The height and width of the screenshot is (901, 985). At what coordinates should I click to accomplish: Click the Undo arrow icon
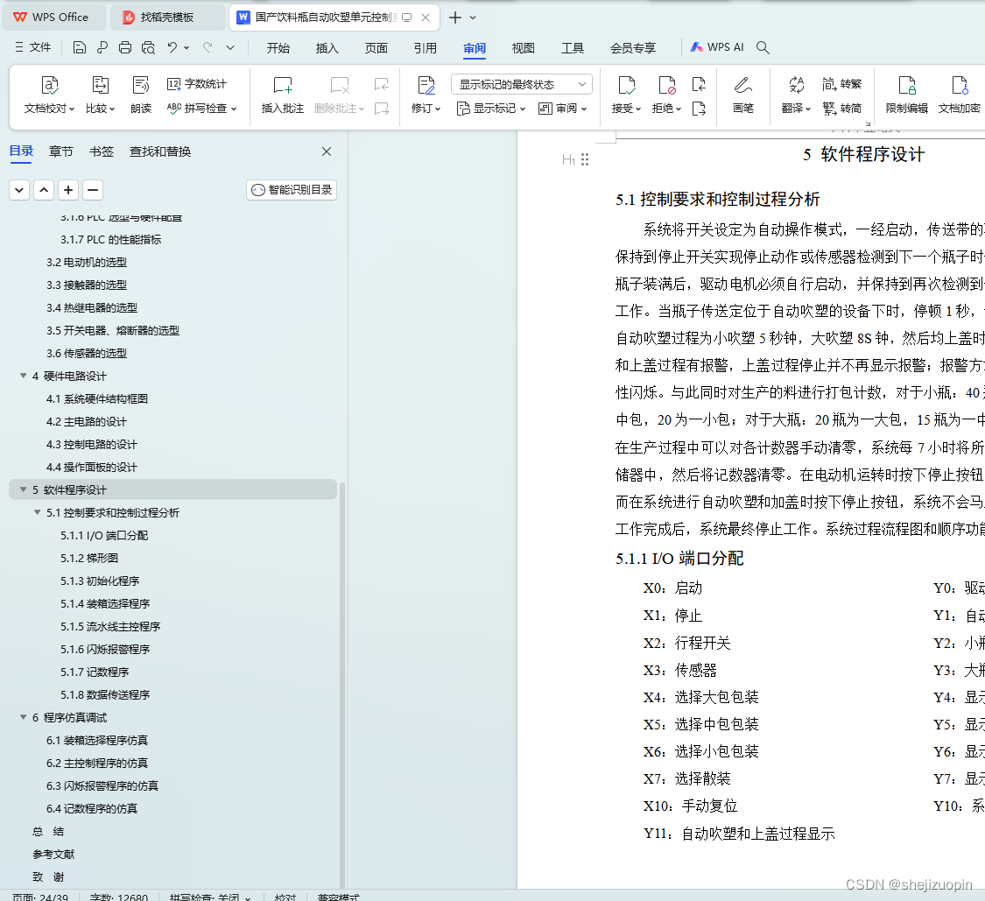tap(172, 47)
